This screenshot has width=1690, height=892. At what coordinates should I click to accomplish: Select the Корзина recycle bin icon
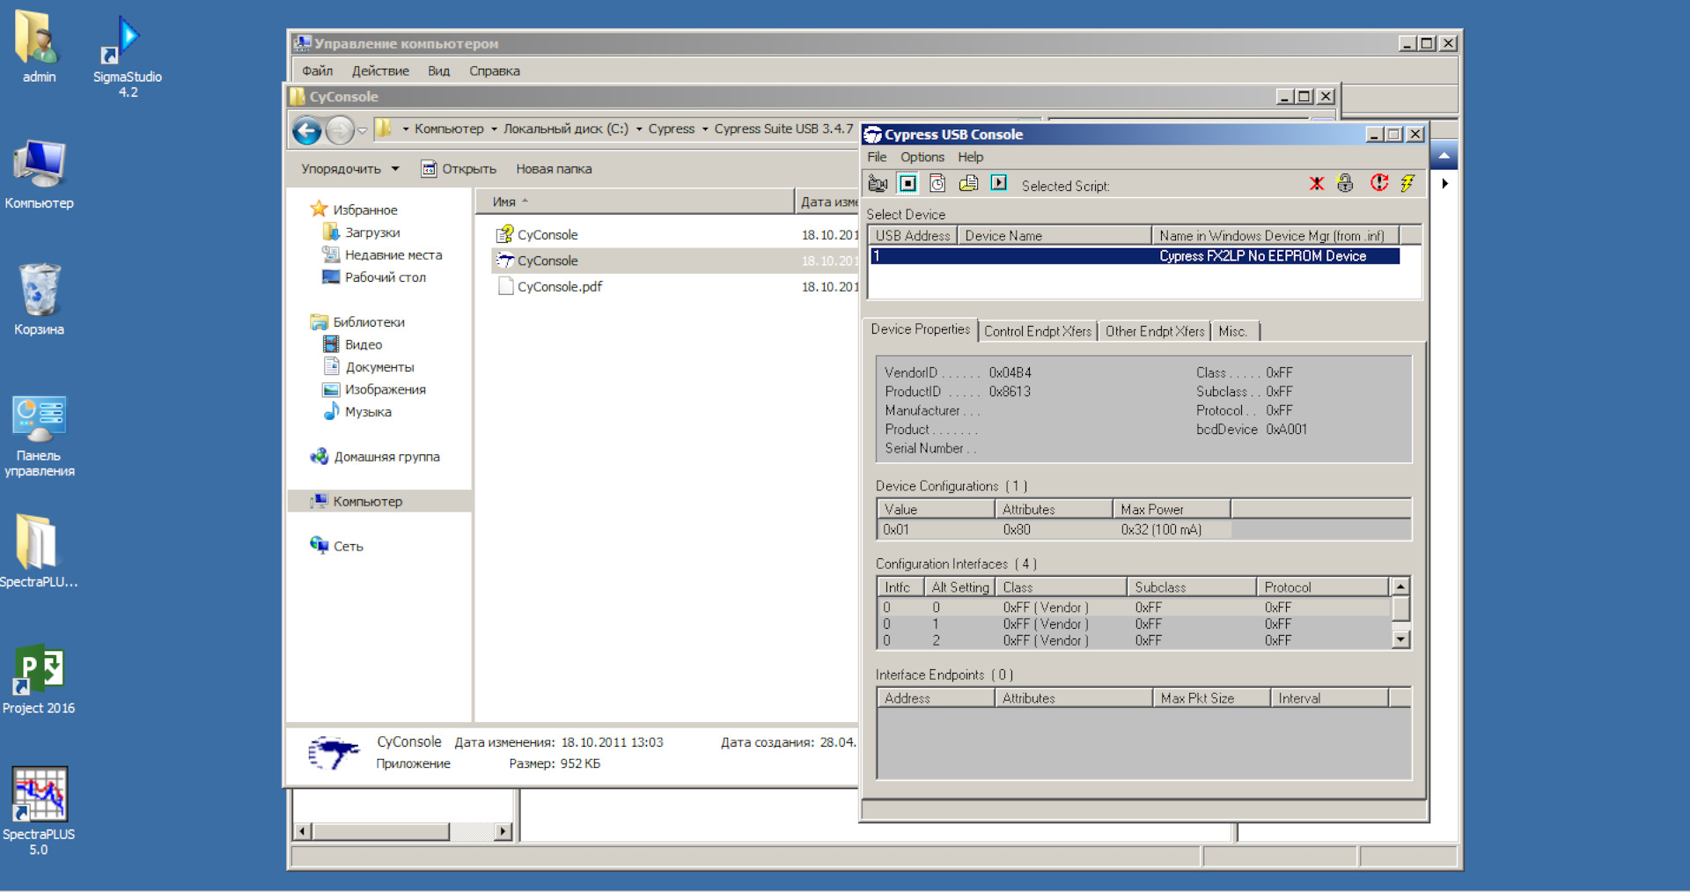point(39,299)
